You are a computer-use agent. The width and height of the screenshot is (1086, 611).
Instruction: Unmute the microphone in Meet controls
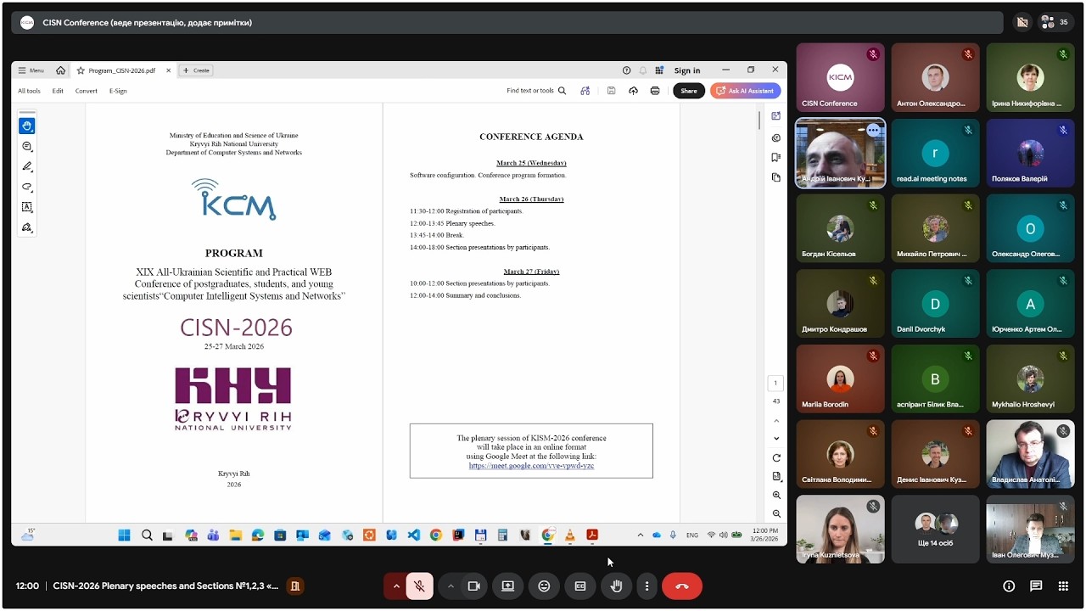coord(419,586)
